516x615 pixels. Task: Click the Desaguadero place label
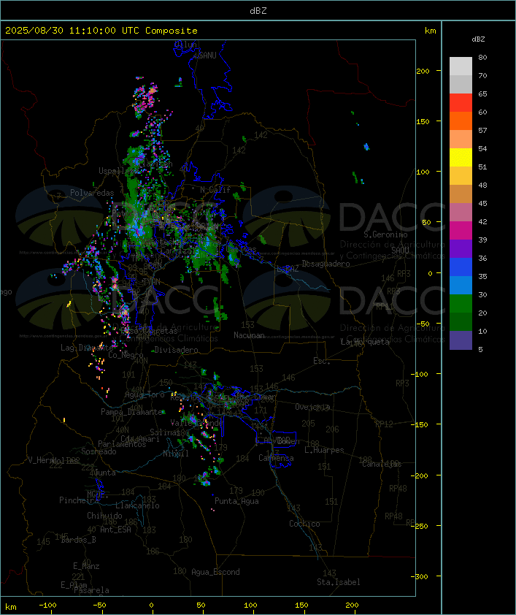click(x=326, y=264)
